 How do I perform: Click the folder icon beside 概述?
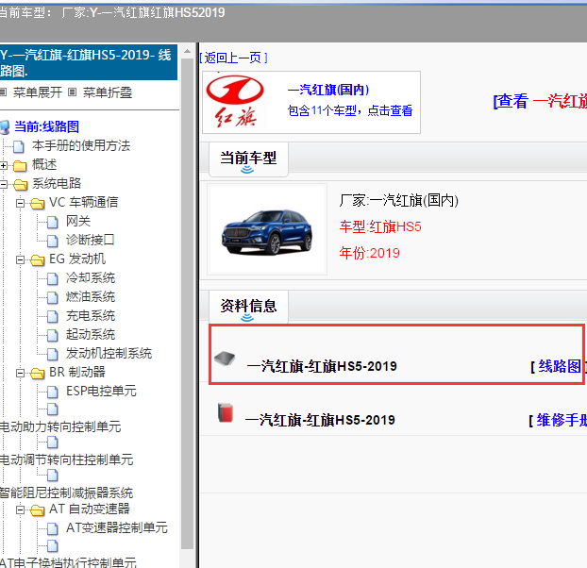pyautogui.click(x=20, y=165)
